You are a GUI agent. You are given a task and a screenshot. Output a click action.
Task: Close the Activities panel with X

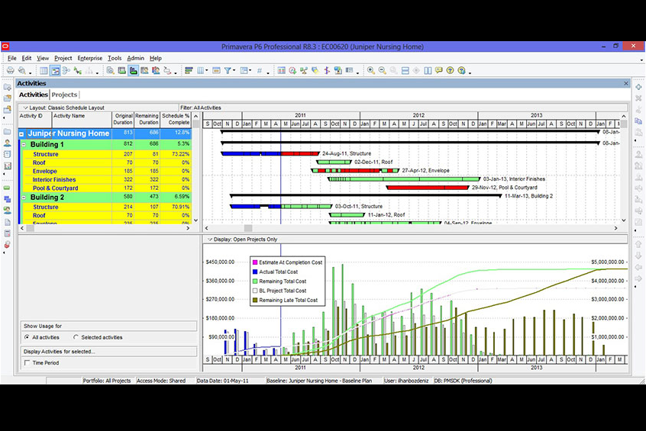pos(626,84)
